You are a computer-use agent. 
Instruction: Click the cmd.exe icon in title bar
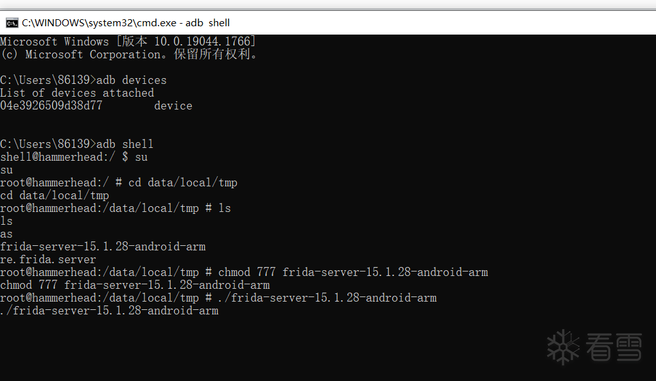coord(12,23)
